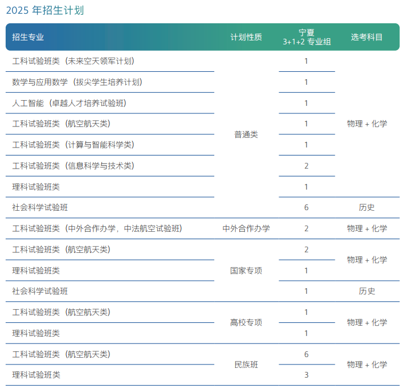
Task: Select 数学与应用数学(拔尖学生培养计划) major
Action: 77,82
